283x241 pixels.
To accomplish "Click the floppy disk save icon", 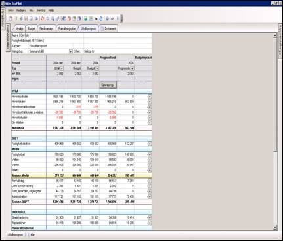I will tap(26, 19).
